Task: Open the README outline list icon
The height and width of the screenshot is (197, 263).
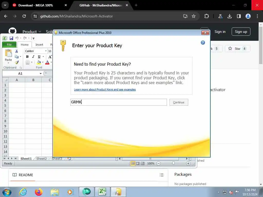Action: coord(162,175)
